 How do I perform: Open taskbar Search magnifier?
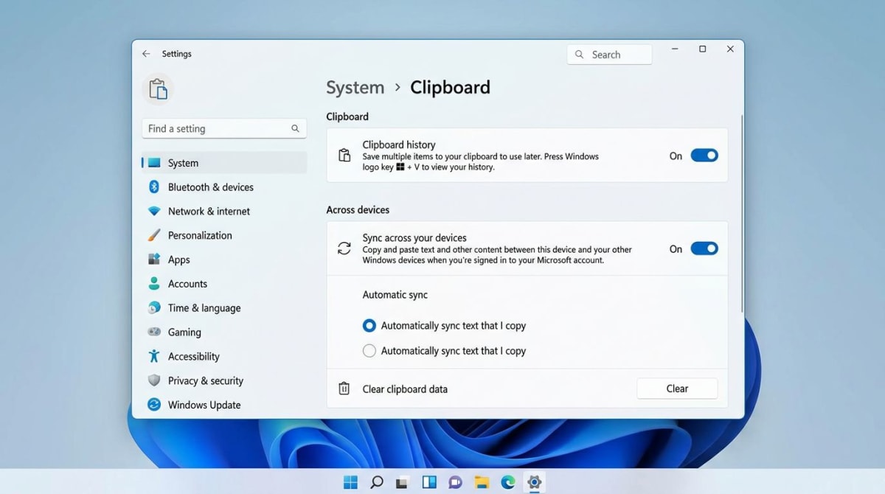[376, 482]
